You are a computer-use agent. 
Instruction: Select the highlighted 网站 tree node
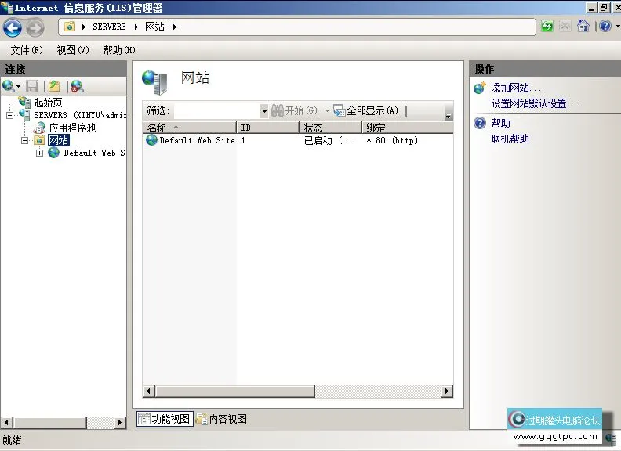click(x=59, y=140)
